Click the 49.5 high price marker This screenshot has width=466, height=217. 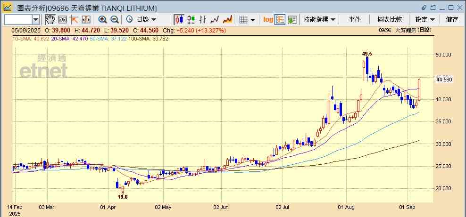pyautogui.click(x=367, y=54)
